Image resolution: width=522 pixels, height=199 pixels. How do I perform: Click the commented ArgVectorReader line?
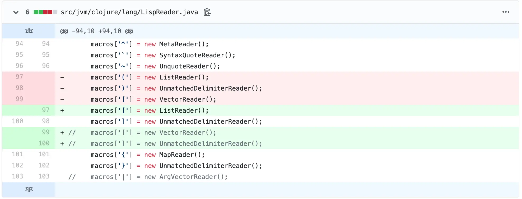(x=159, y=177)
